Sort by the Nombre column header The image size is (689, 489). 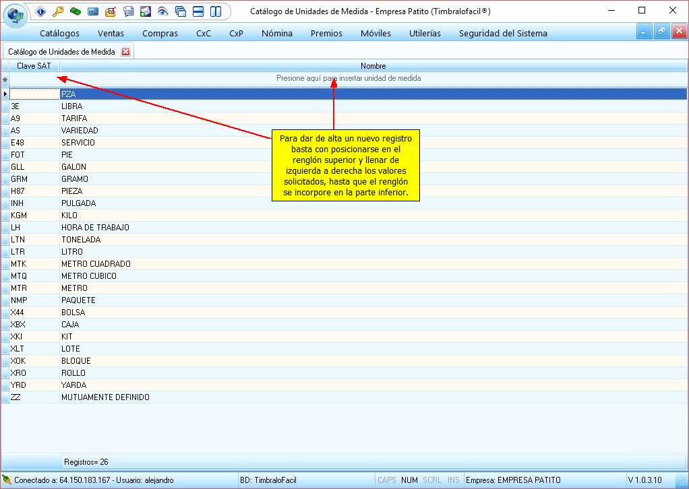(x=373, y=66)
